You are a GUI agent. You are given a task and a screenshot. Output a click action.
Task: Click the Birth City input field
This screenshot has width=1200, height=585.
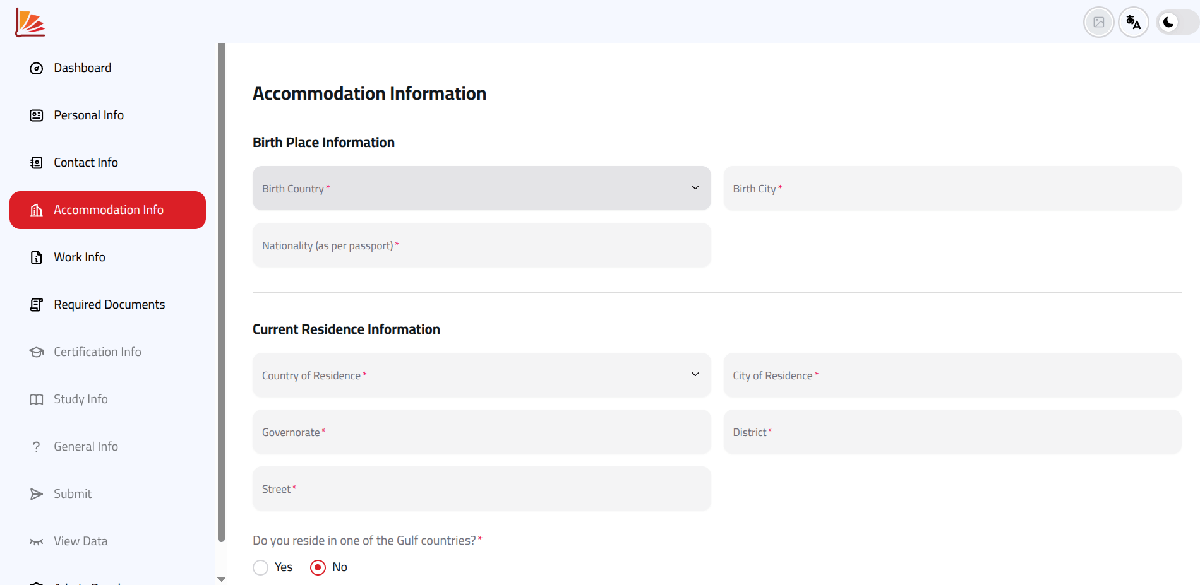(952, 188)
